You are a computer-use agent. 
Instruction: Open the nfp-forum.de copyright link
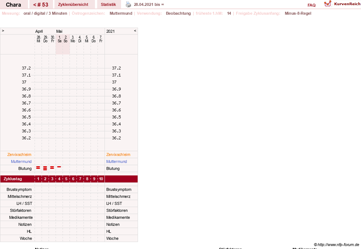[336, 245]
